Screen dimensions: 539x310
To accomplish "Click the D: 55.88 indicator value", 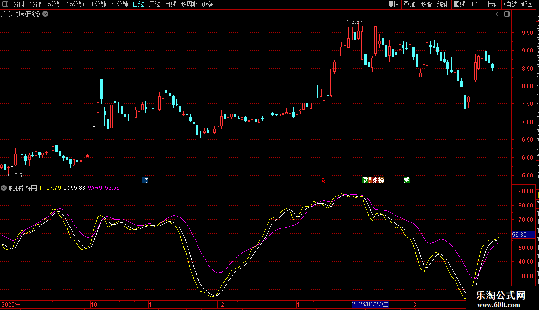I will tap(74, 188).
